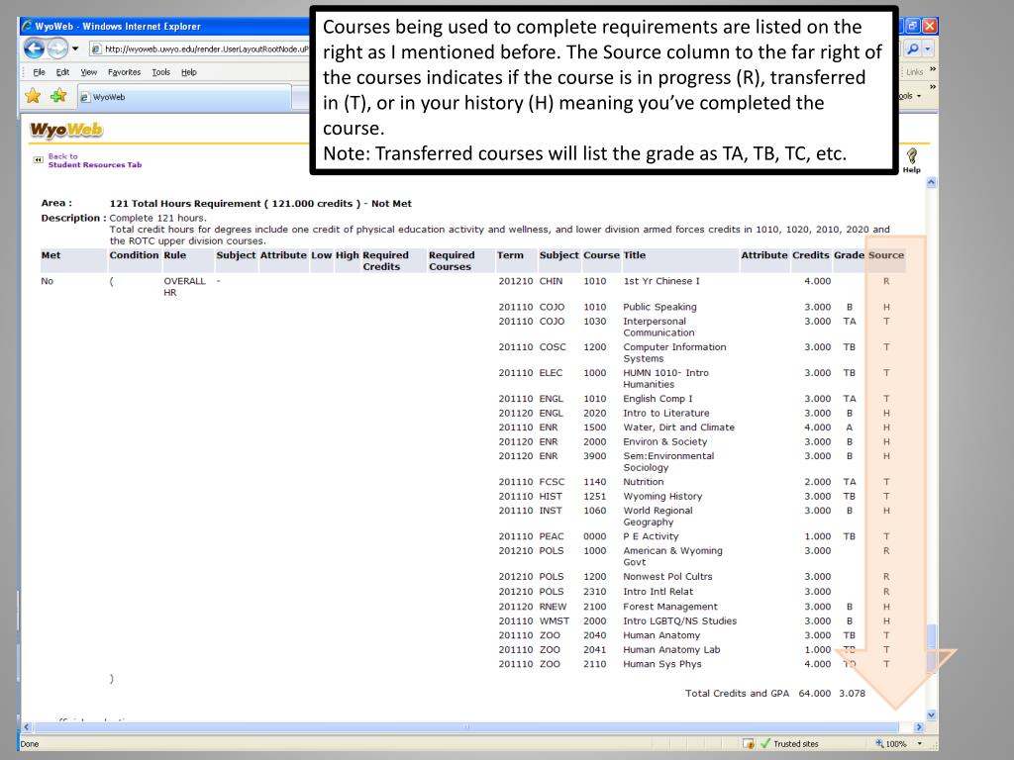Click Back to Student Resources Tab link
Image resolution: width=1014 pixels, height=760 pixels.
[x=94, y=160]
